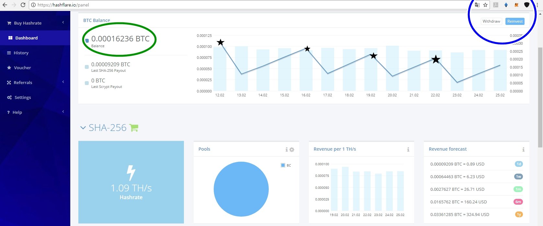Bookmark this page with the star icon
The height and width of the screenshot is (226, 543).
(485, 5)
